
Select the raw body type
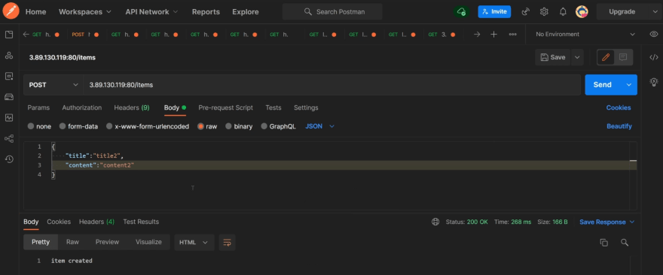tap(201, 126)
